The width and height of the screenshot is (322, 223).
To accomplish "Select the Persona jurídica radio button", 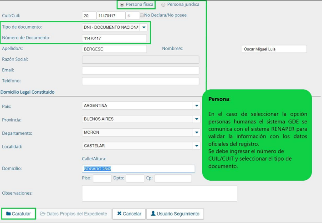I will point(164,5).
